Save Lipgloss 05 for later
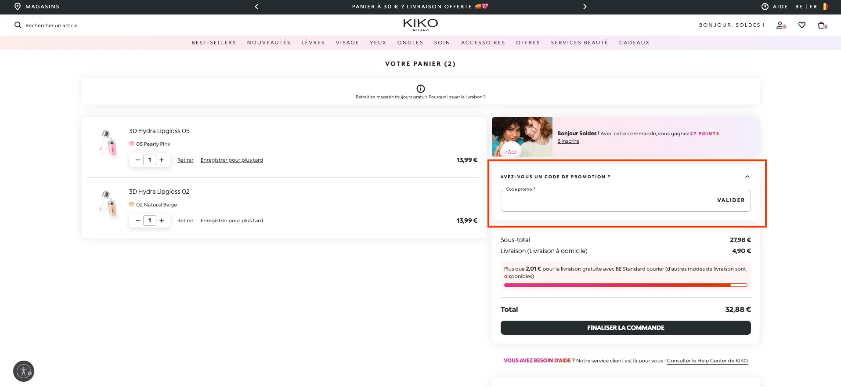Viewport: 841px width, 387px height. click(232, 160)
